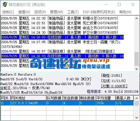The image size is (140, 121).
Task: Click the 1/1 max players cell
Action: pyautogui.click(x=125, y=103)
